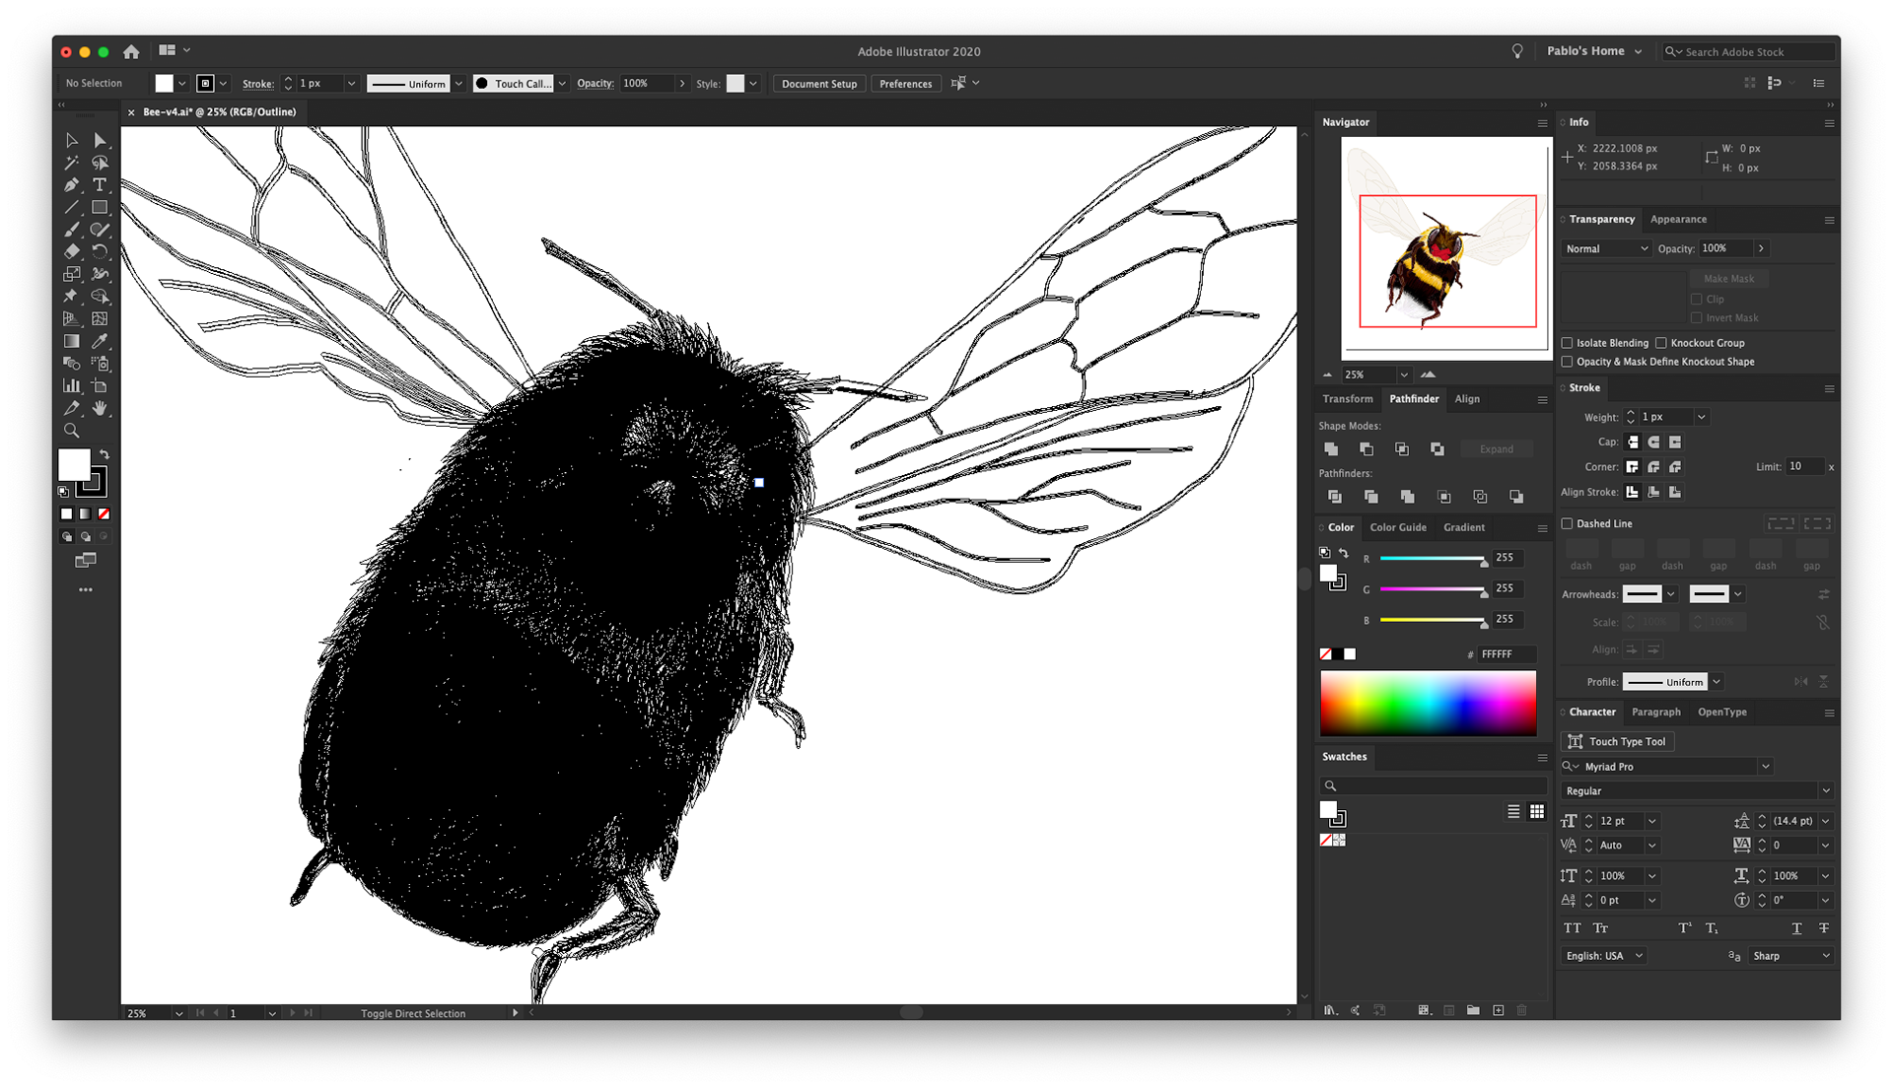Check the Isolate Blending option

1567,343
